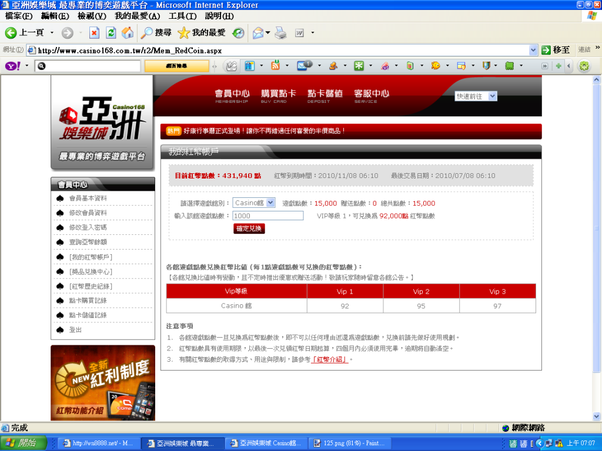602x451 pixels.
Task: Open the 檢視(V) menu
Action: (92, 16)
